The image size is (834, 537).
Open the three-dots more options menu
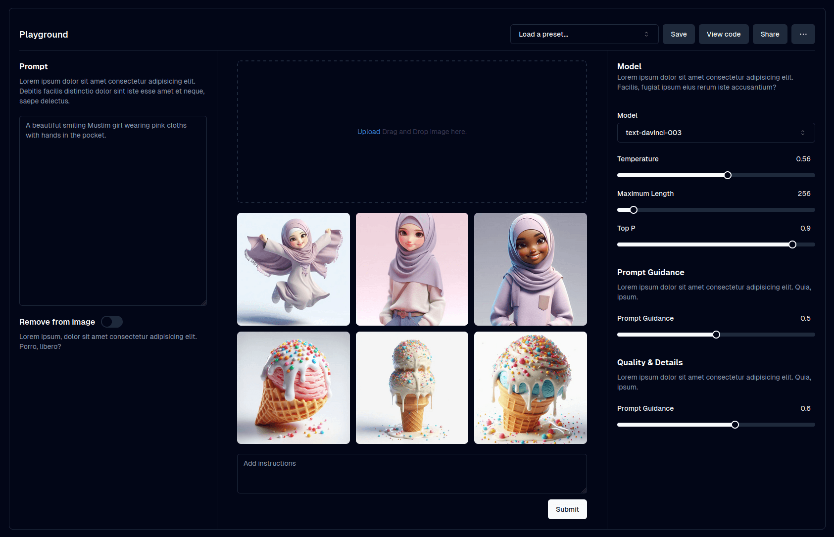point(803,34)
